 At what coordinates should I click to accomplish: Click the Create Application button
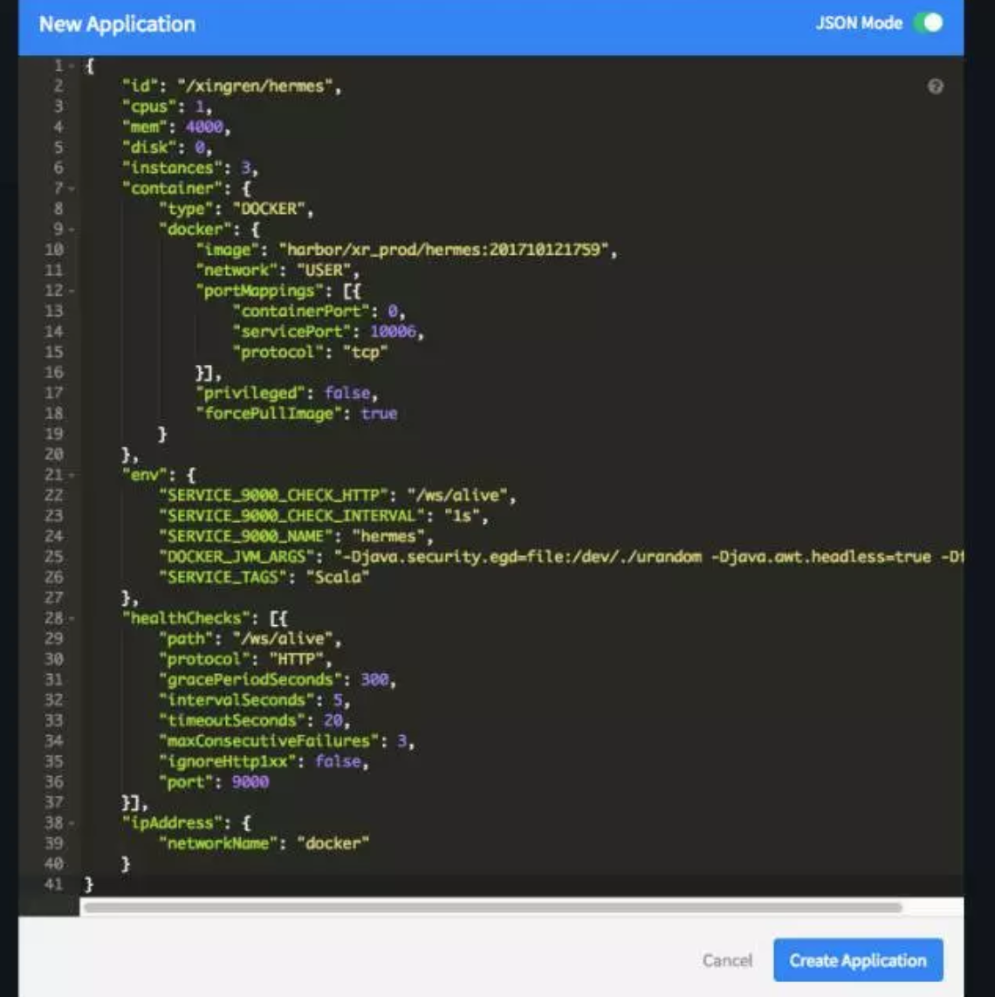point(858,959)
